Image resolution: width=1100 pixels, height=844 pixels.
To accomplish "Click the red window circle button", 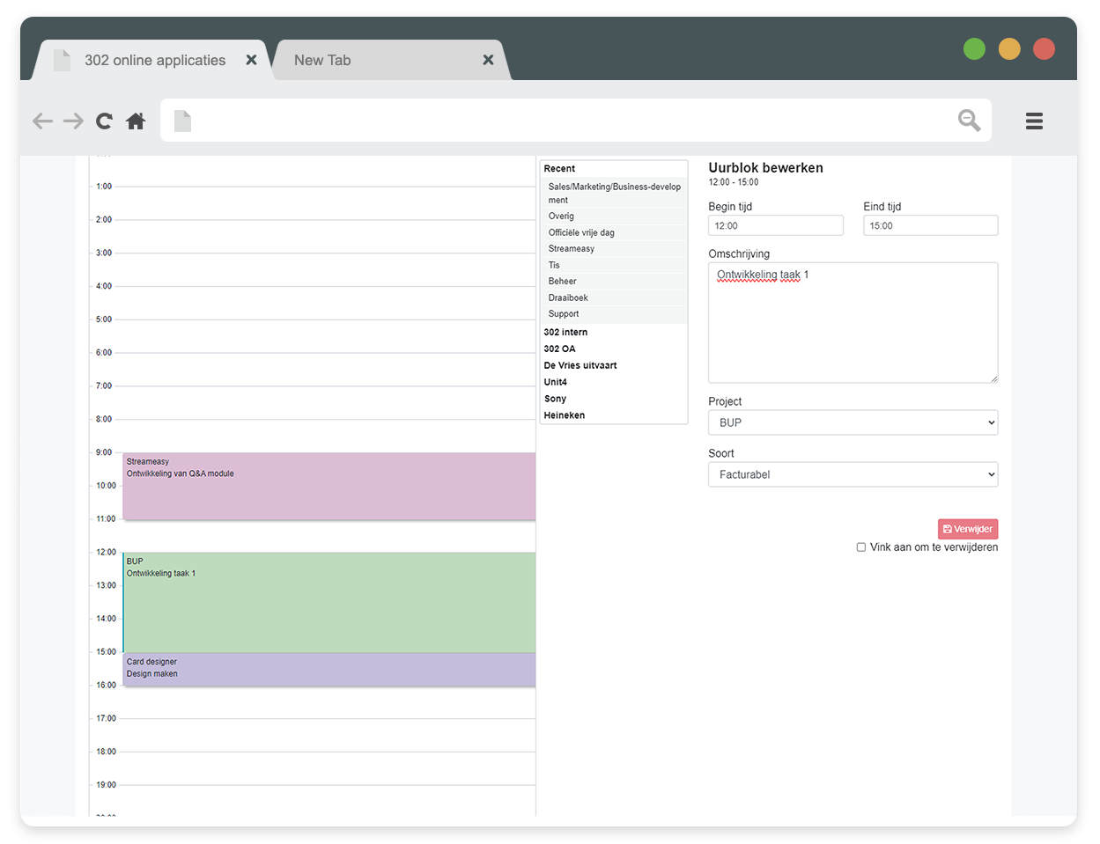I will click(x=1045, y=48).
